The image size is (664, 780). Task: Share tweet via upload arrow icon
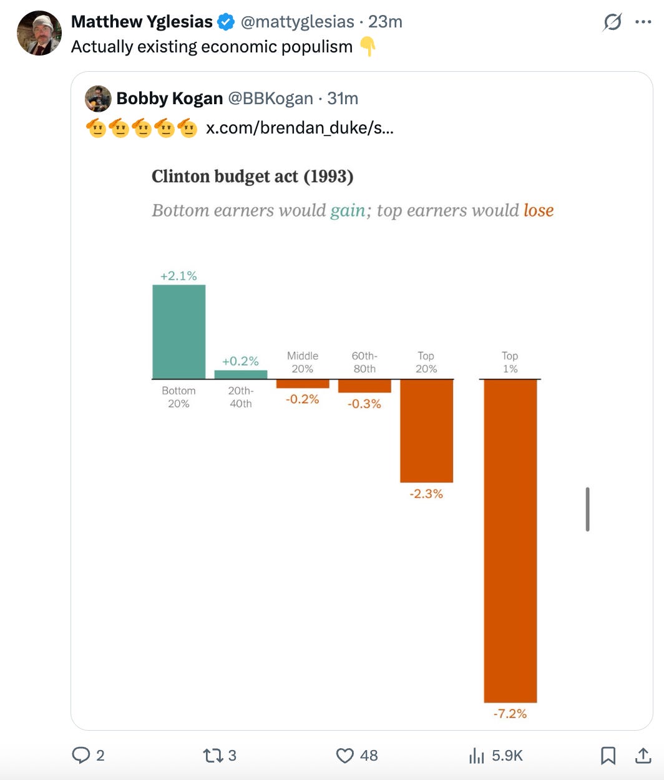point(643,756)
